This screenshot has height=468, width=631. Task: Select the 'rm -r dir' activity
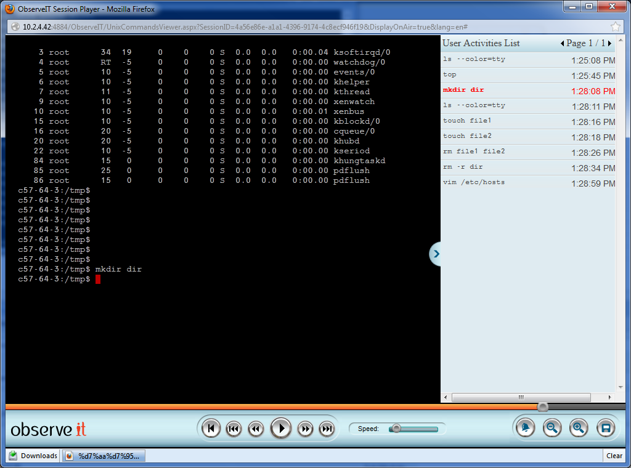(463, 167)
